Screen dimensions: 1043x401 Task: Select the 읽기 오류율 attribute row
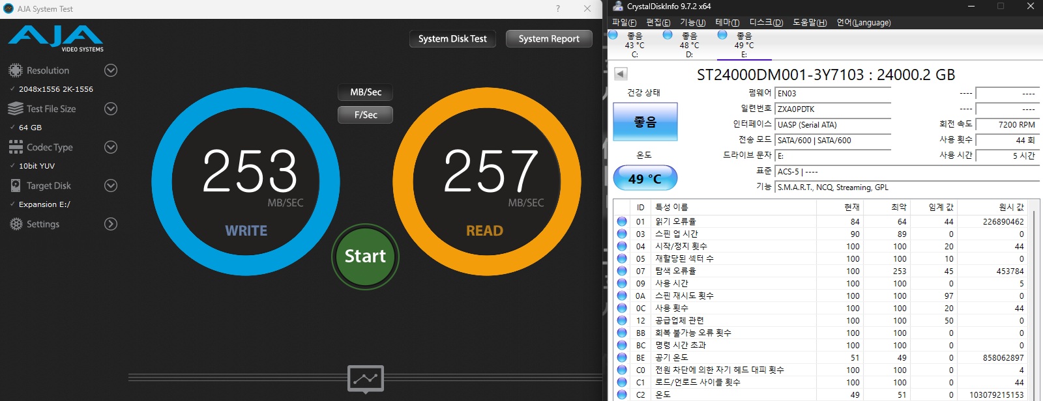(821, 221)
